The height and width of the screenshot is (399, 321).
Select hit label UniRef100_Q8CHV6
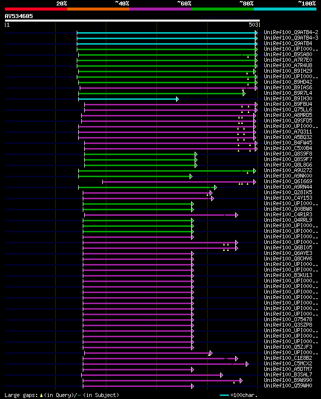[288, 259]
